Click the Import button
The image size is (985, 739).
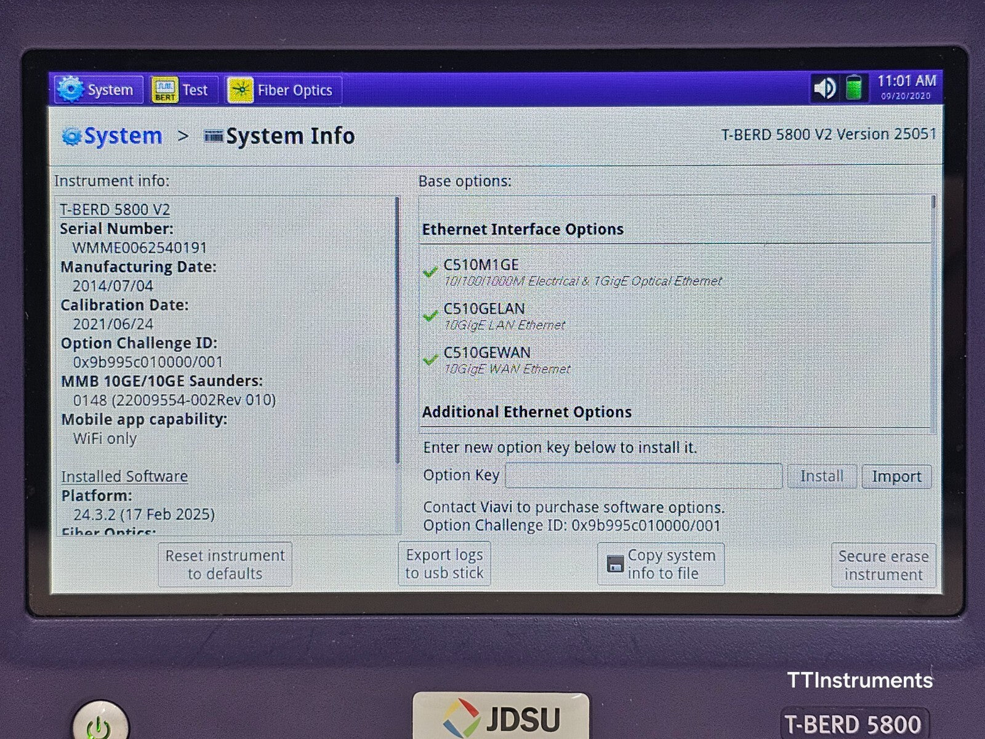point(896,477)
